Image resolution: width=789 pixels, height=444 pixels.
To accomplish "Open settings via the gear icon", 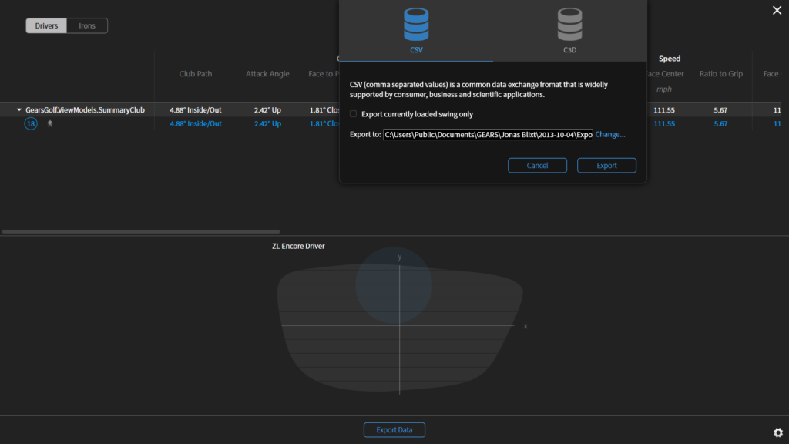I will (x=777, y=432).
